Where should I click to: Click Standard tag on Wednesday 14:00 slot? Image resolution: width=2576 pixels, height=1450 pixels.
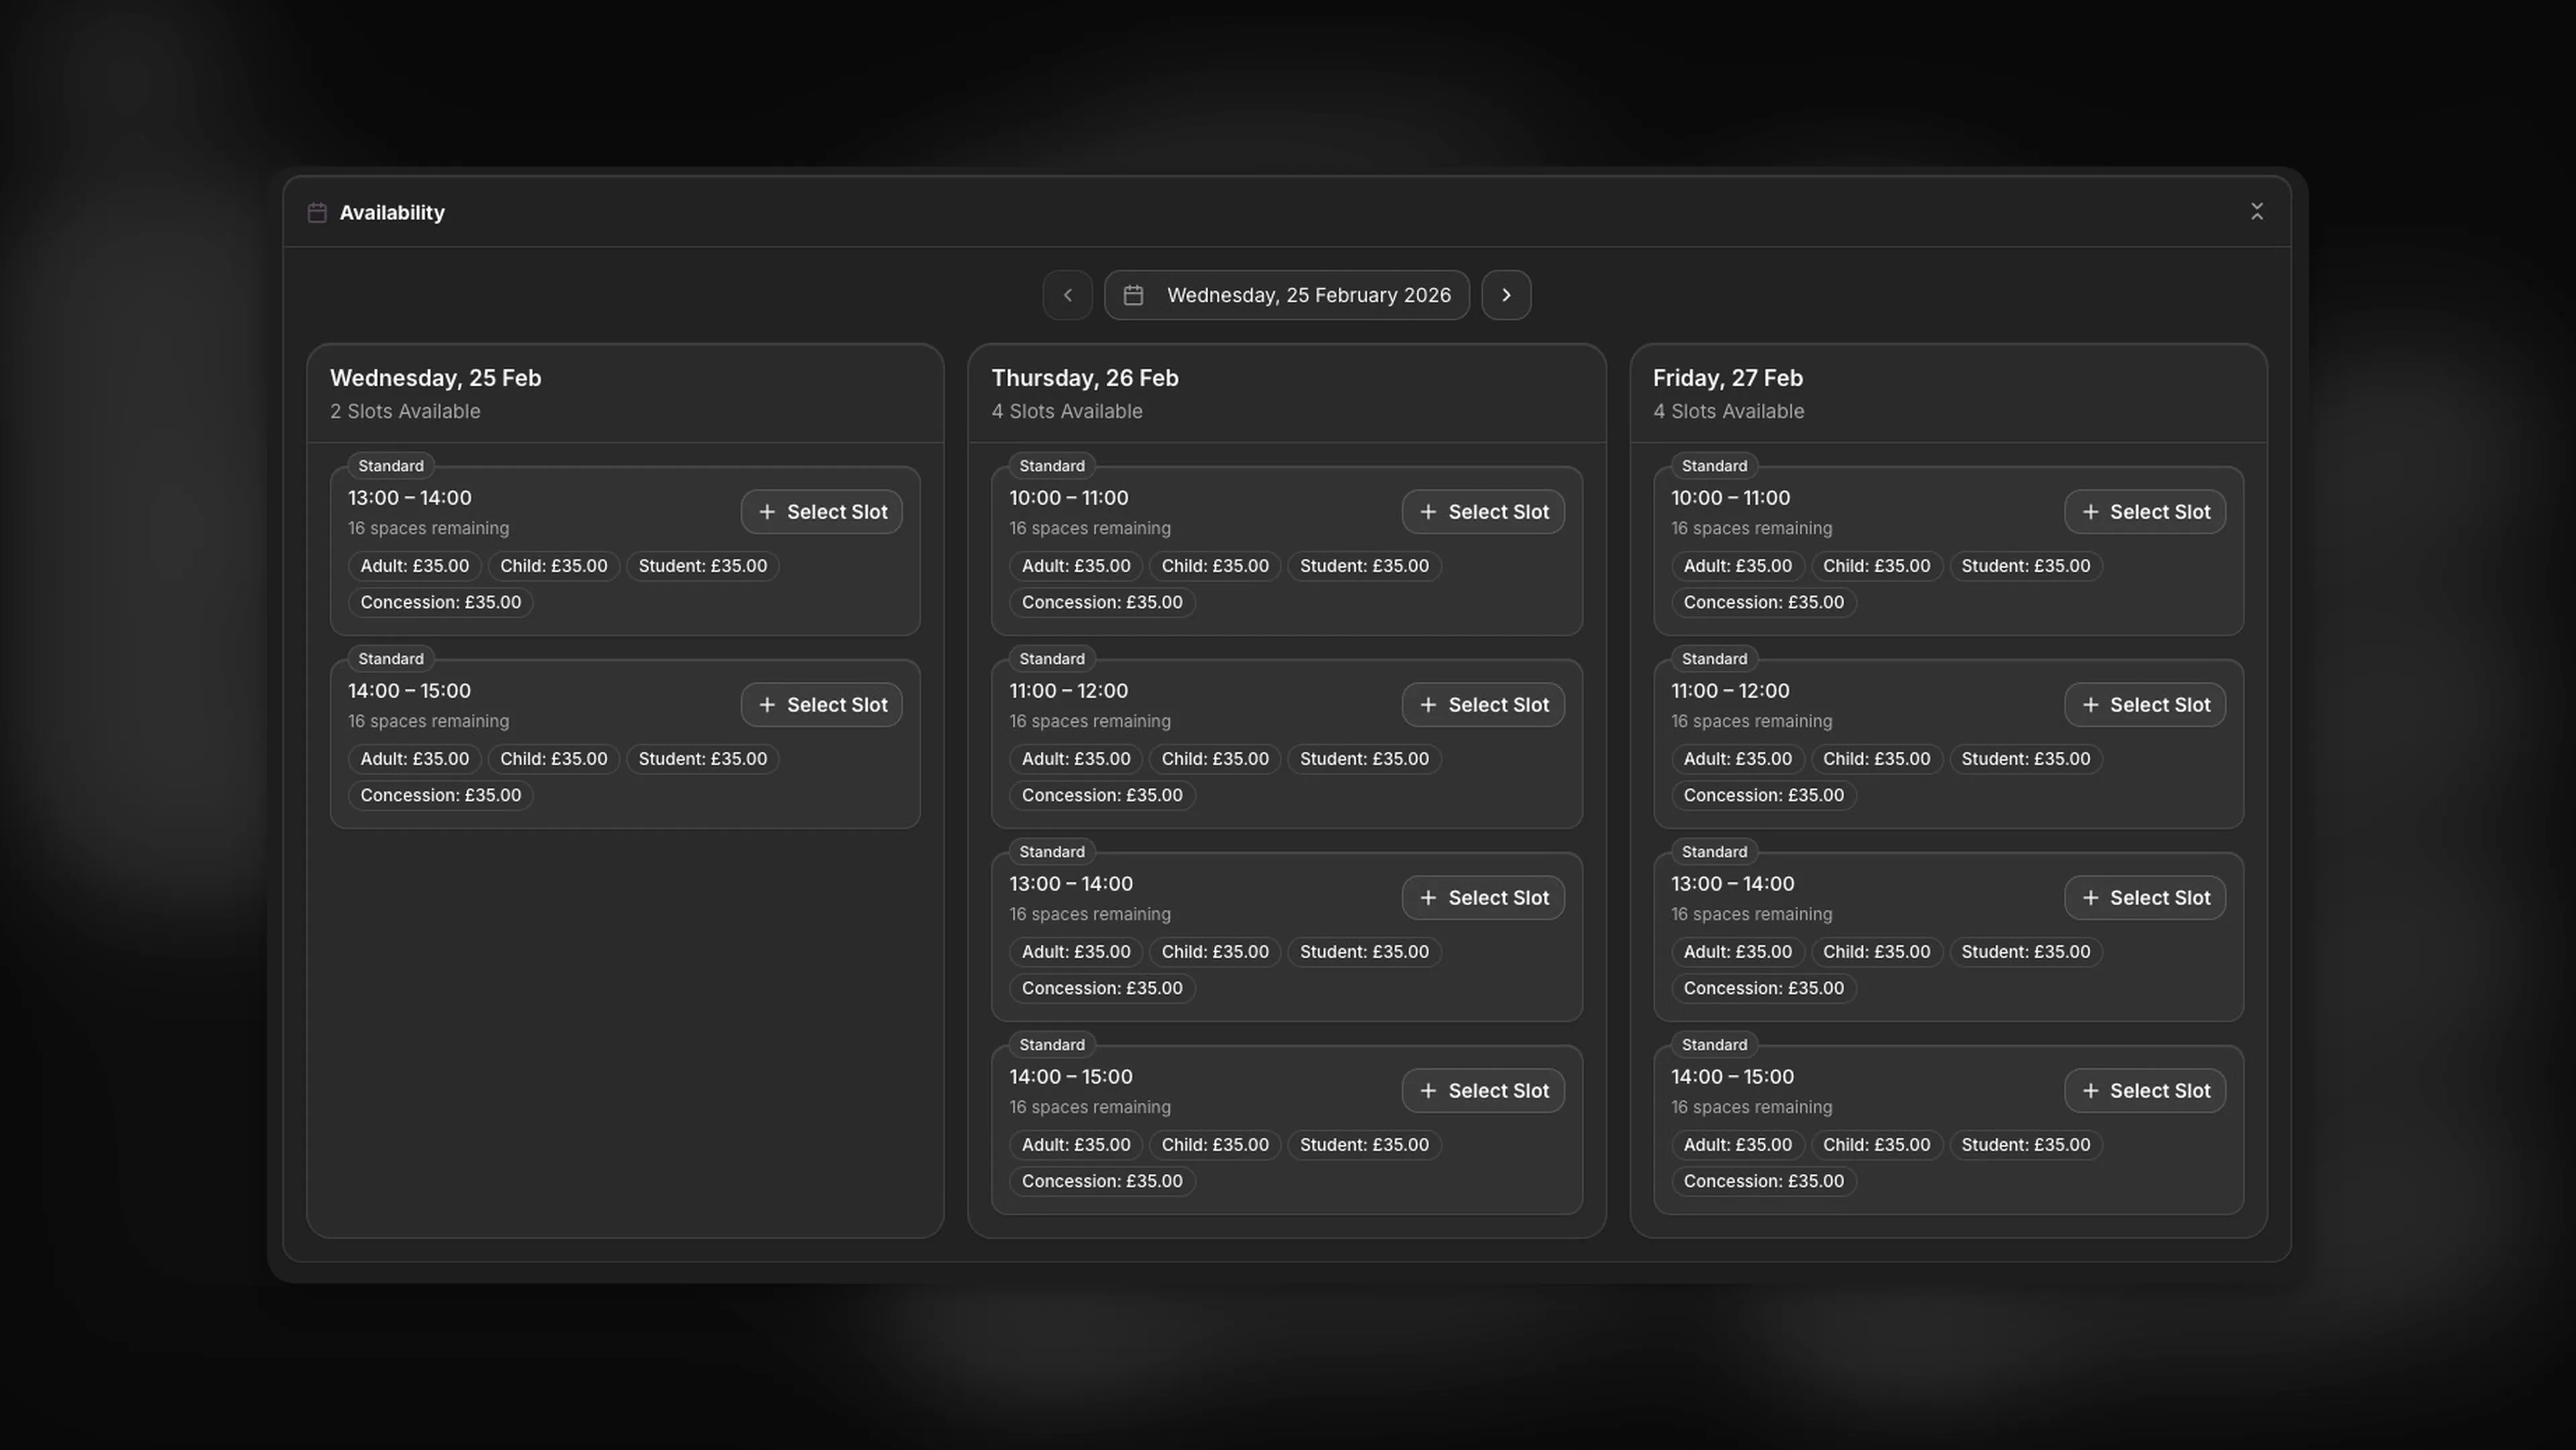click(x=391, y=659)
